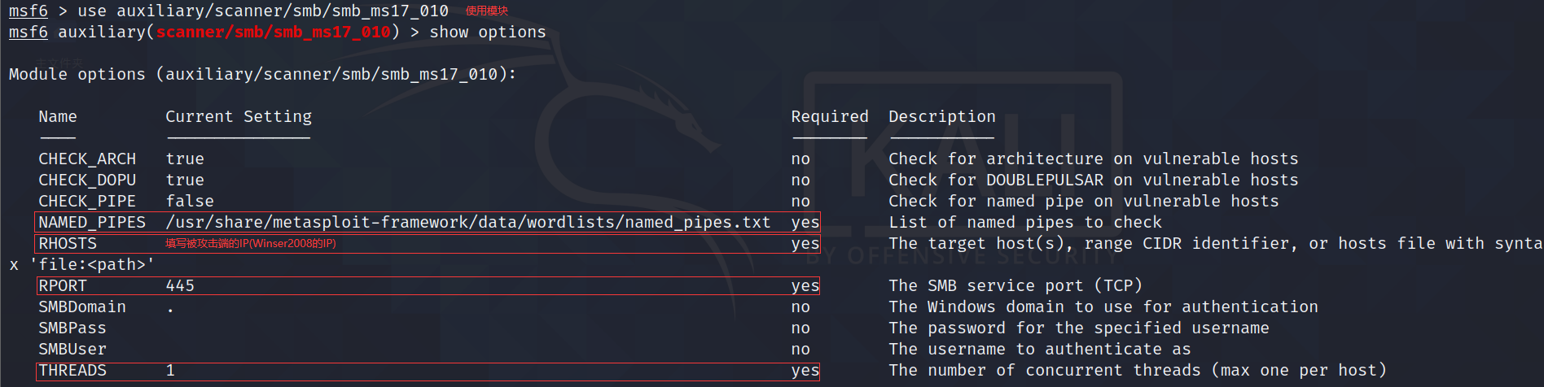The height and width of the screenshot is (387, 1544).
Task: Click the red '使用模块' annotation
Action: [487, 11]
